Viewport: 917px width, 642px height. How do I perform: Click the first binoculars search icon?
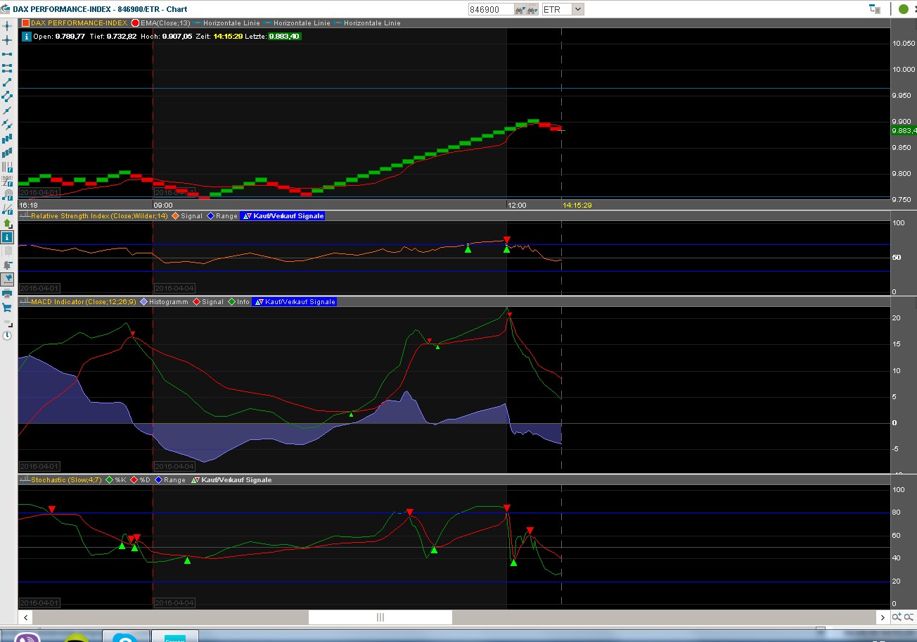520,9
